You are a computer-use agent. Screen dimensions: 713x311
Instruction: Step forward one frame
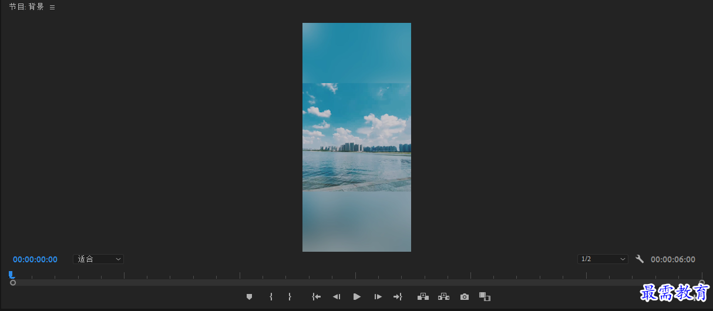378,297
